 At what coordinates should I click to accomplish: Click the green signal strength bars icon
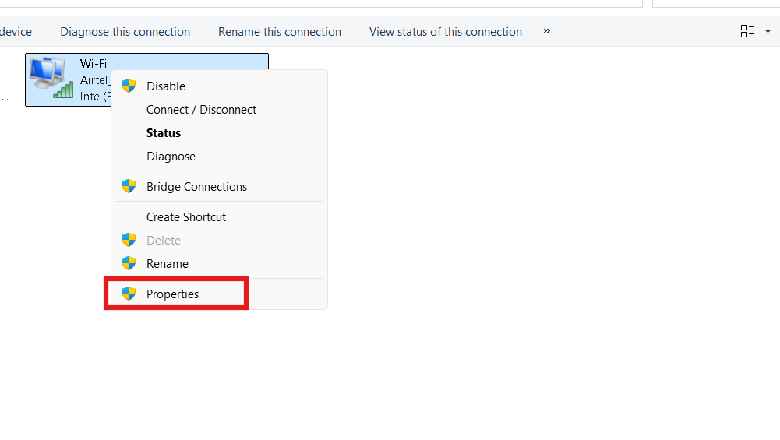click(x=64, y=90)
